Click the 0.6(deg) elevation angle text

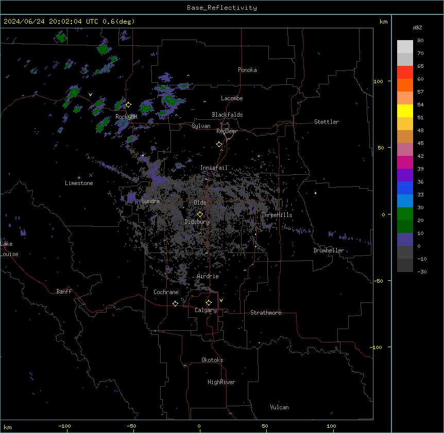click(x=118, y=22)
